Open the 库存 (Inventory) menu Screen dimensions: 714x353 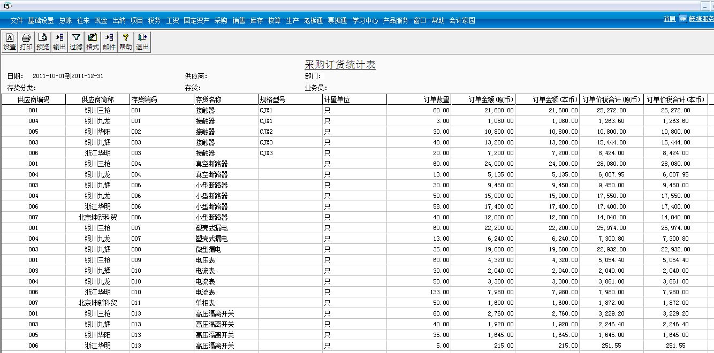[x=256, y=20]
